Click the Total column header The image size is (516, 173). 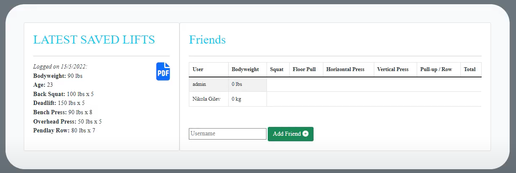(x=471, y=69)
